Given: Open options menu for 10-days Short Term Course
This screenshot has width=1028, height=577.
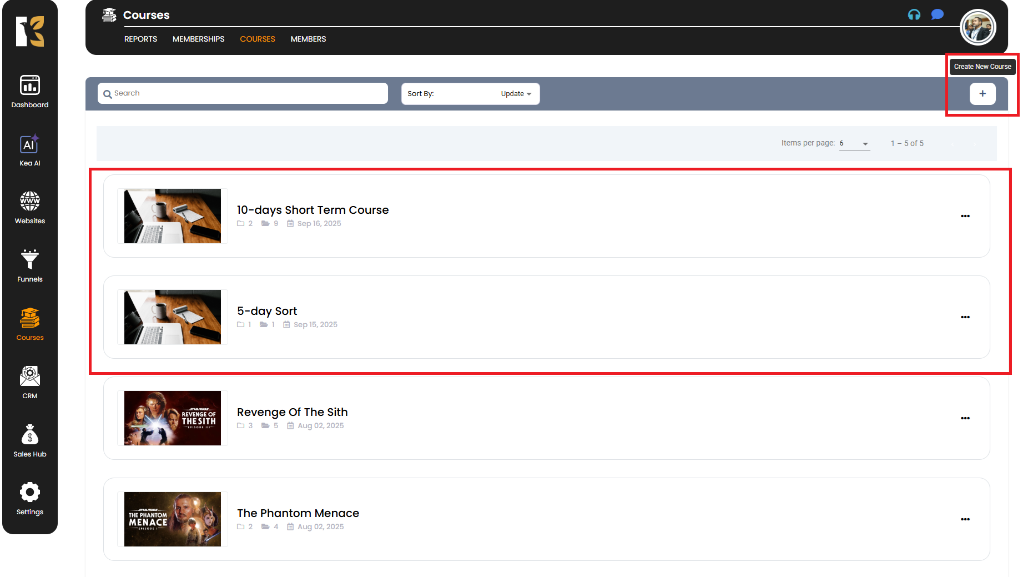Looking at the screenshot, I should (965, 216).
